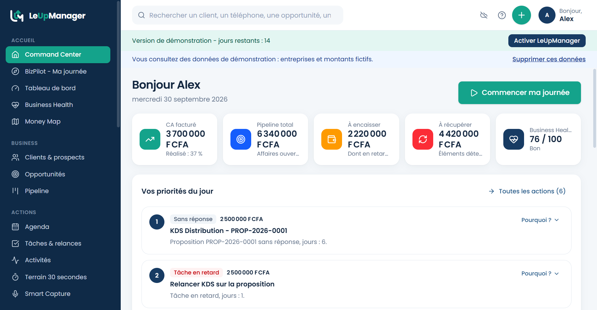Expand Pourquoi for Relancer KDS task

(540, 274)
